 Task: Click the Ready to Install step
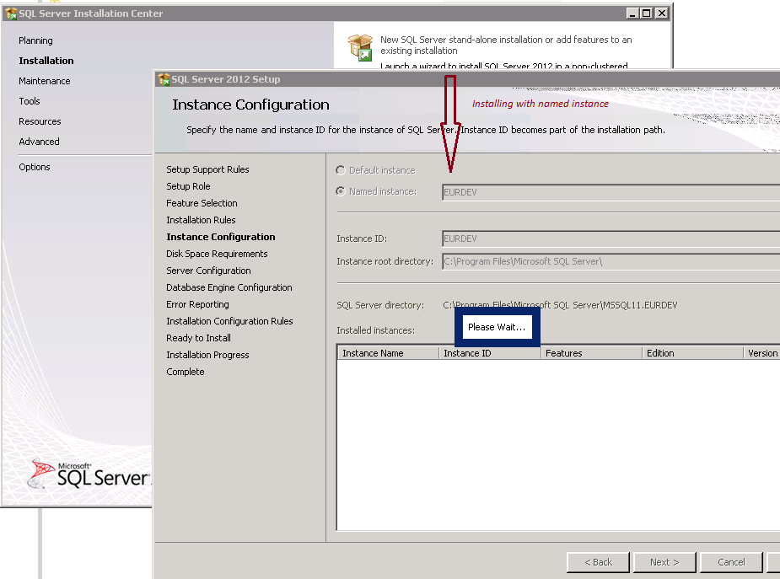click(198, 339)
